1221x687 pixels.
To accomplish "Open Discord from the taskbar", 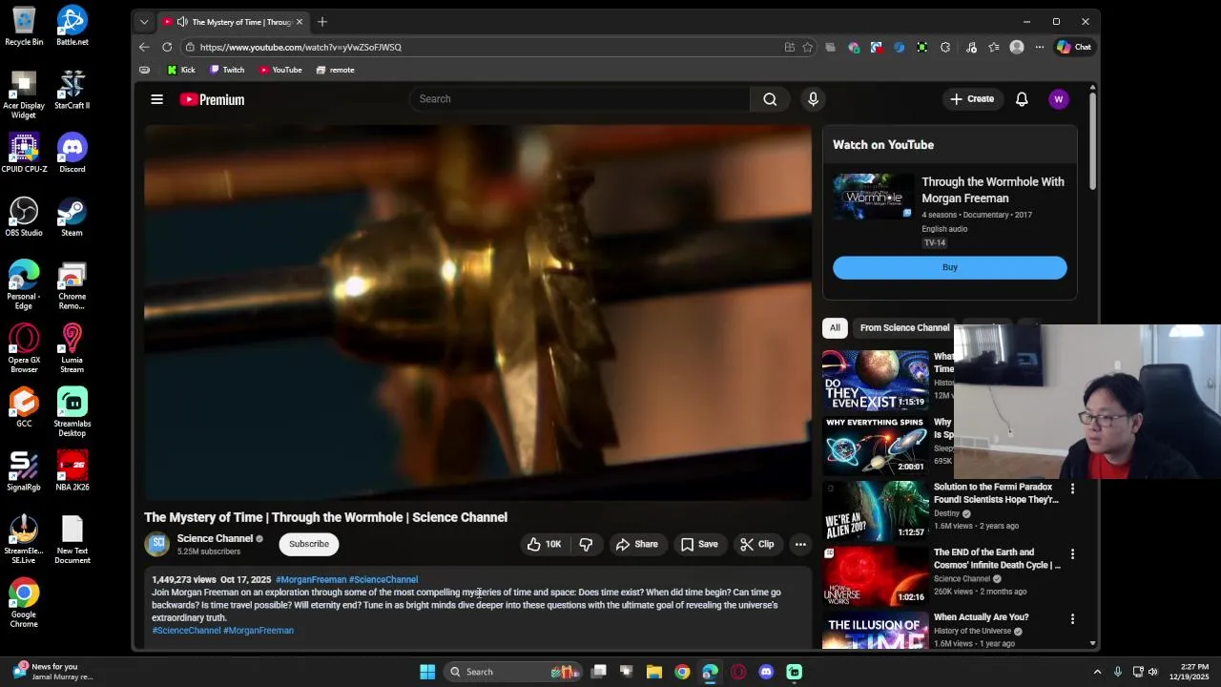I will [x=766, y=672].
